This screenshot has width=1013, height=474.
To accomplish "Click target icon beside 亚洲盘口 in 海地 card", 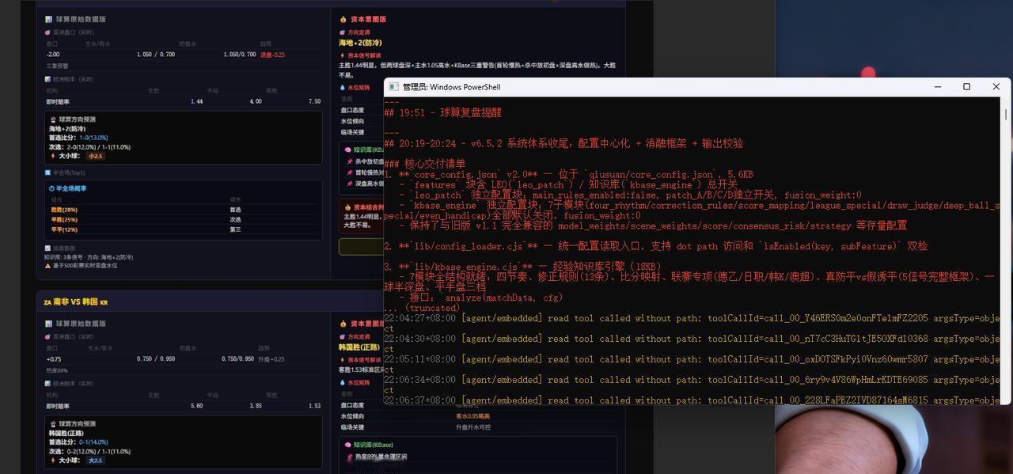I will (x=48, y=32).
